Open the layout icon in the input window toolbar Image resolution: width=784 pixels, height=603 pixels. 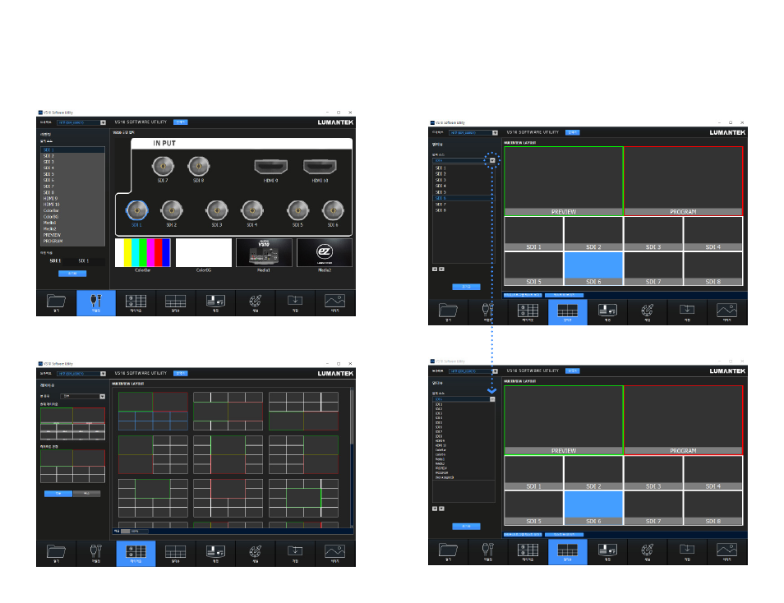coord(136,302)
